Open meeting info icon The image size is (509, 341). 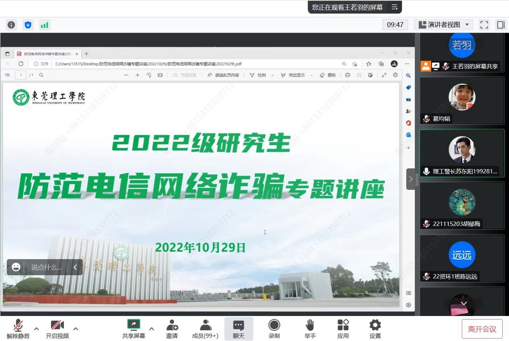[11, 25]
